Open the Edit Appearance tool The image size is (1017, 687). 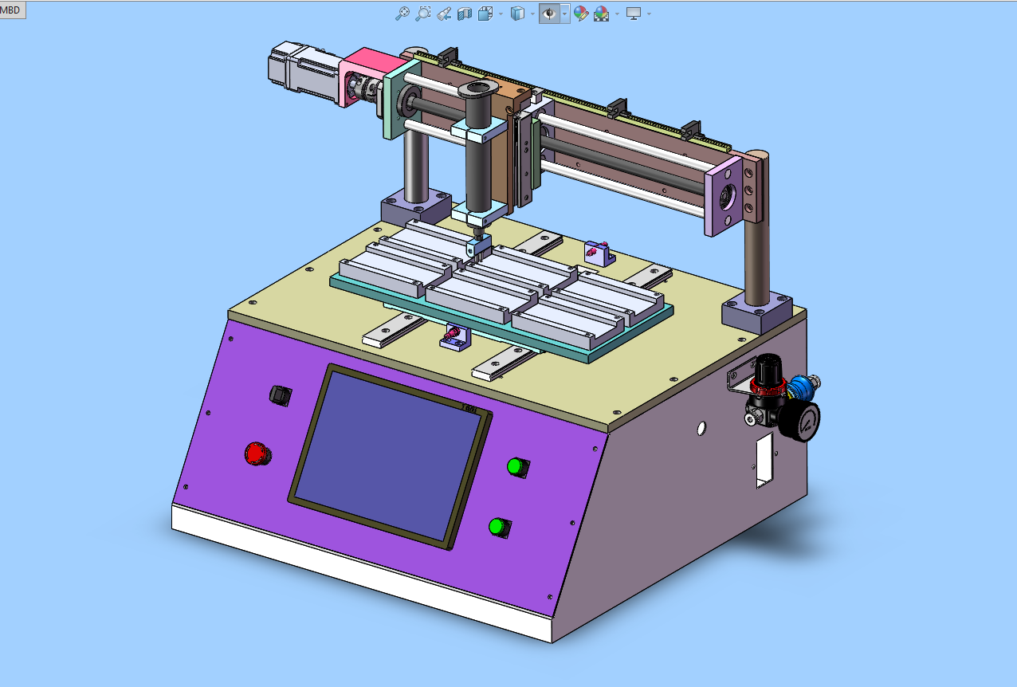(x=581, y=14)
